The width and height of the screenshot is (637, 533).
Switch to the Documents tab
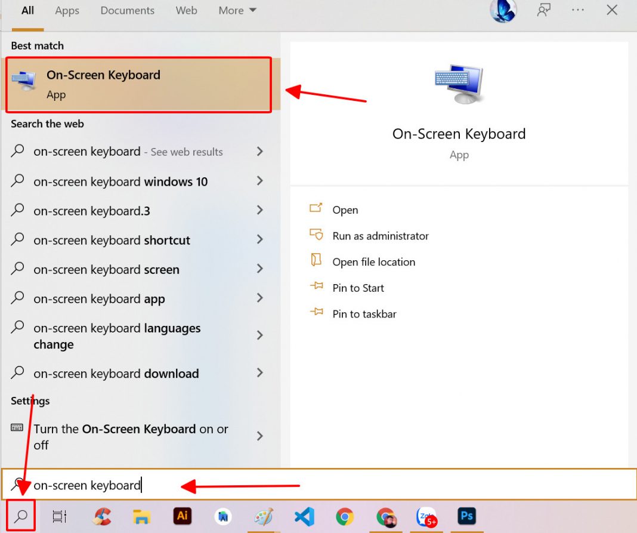click(127, 11)
